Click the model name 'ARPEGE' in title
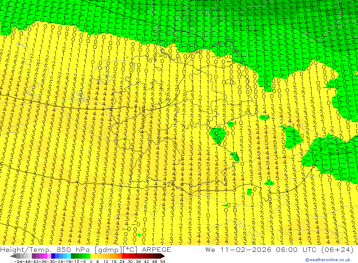The width and height of the screenshot is (358, 263). [156, 250]
